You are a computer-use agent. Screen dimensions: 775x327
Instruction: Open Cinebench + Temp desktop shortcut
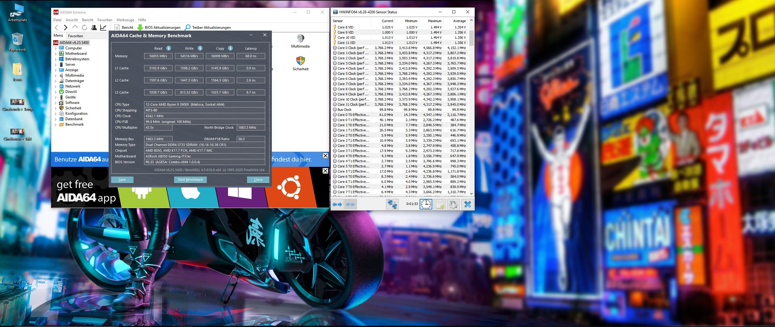pyautogui.click(x=18, y=104)
